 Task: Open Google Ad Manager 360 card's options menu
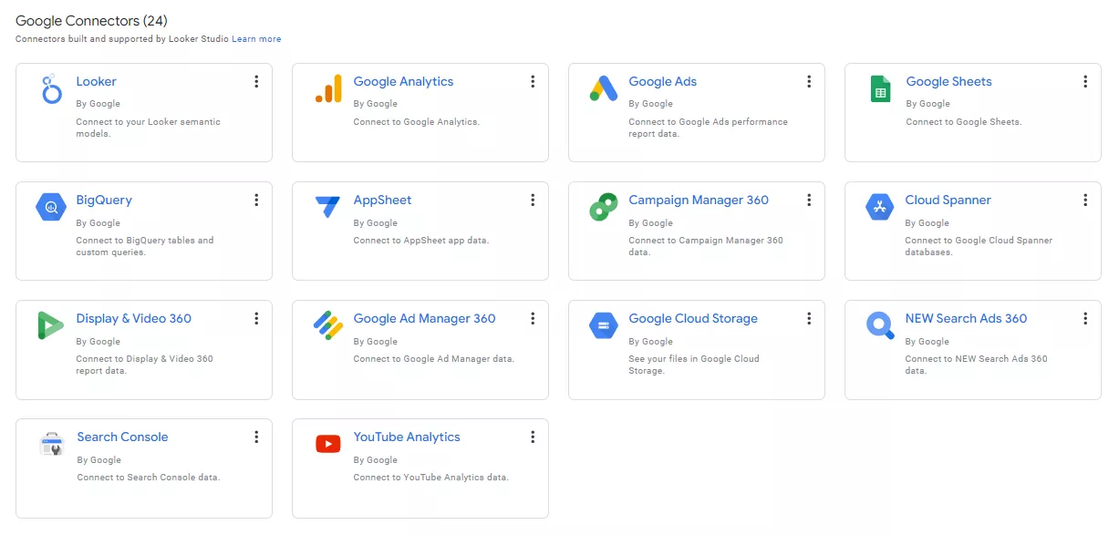tap(533, 319)
